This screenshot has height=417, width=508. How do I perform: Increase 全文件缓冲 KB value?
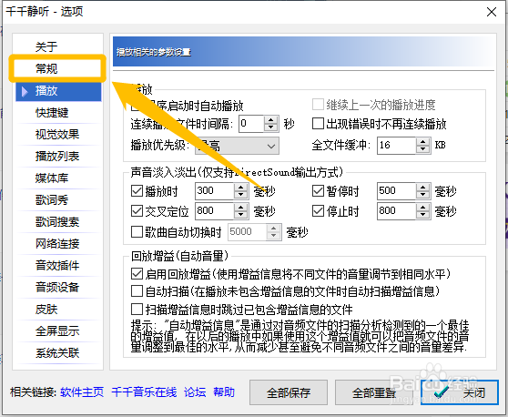pos(422,142)
